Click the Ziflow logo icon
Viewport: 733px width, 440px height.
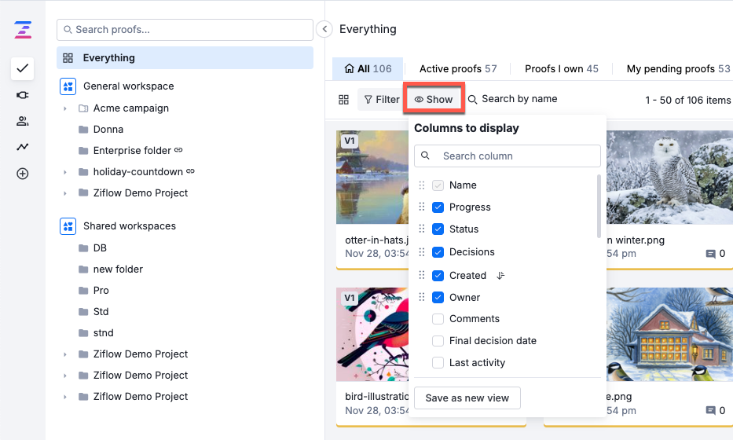pyautogui.click(x=22, y=30)
